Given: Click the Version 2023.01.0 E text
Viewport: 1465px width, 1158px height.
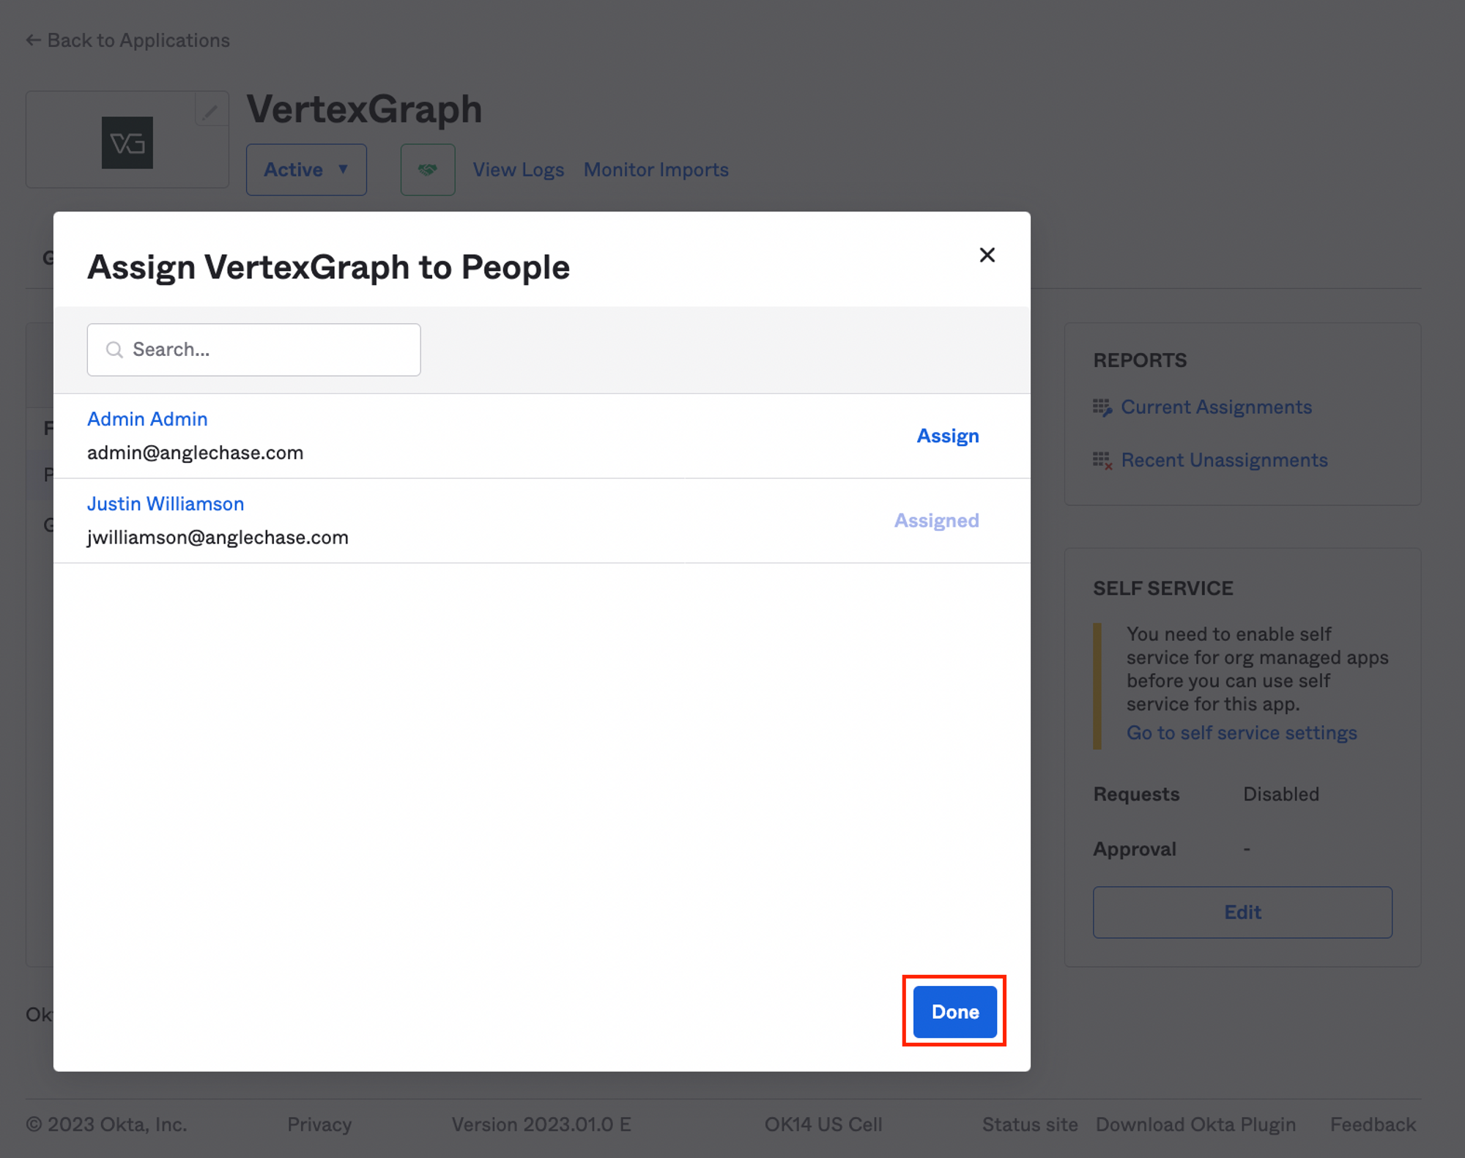Looking at the screenshot, I should [541, 1124].
